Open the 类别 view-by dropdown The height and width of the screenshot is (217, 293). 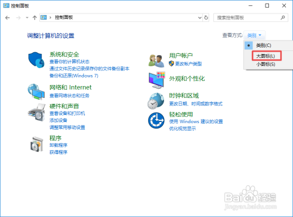pos(254,35)
